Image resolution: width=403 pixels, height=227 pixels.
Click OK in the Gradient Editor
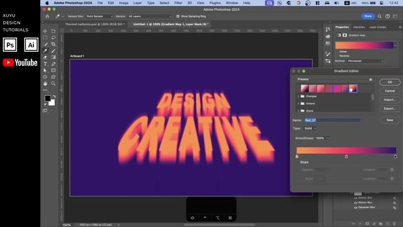click(390, 82)
